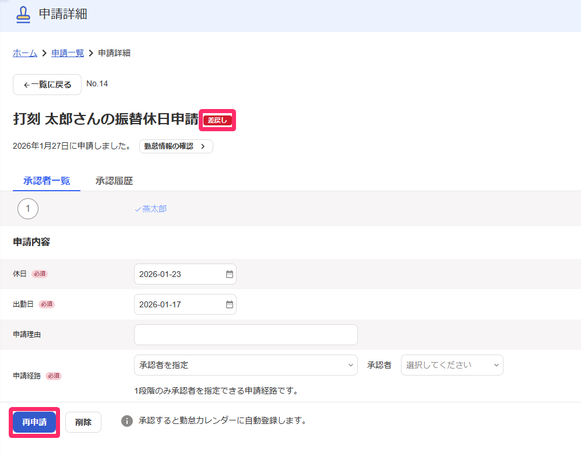Open the ホーム breadcrumb link
This screenshot has width=581, height=456.
(25, 53)
